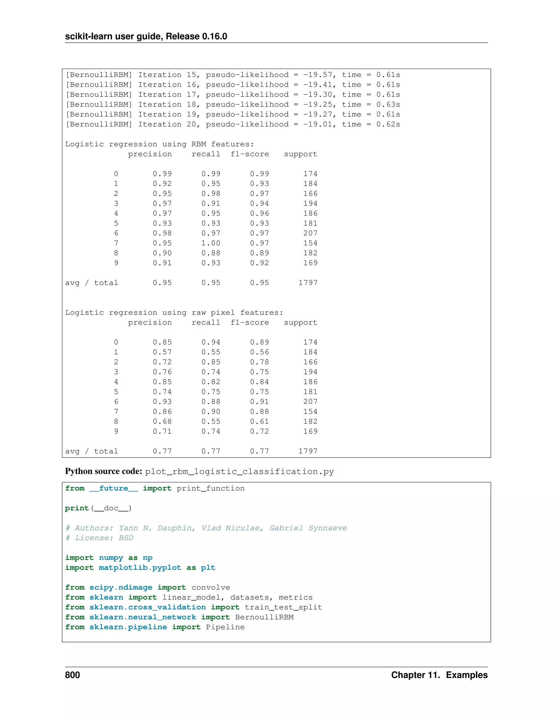Click 'support' column header in RBM table
This screenshot has width=553, height=716.
coord(301,154)
